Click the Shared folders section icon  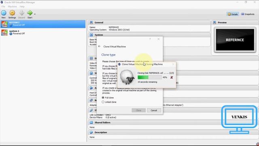tap(91, 122)
